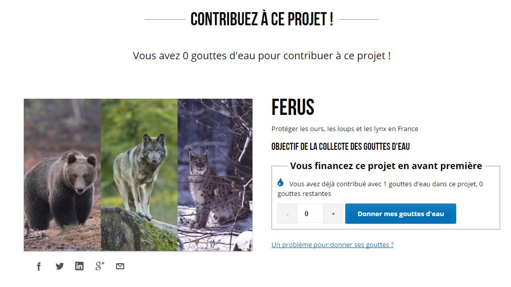This screenshot has width=511, height=287.
Task: Focus the water drop quantity field
Action: (310, 214)
